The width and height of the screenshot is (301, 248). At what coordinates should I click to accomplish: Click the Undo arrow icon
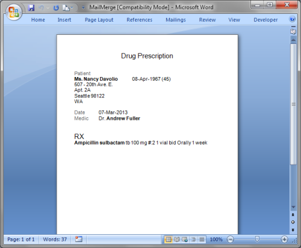[x=42, y=8]
